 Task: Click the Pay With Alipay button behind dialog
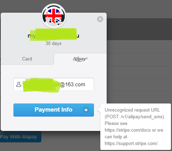[20, 137]
